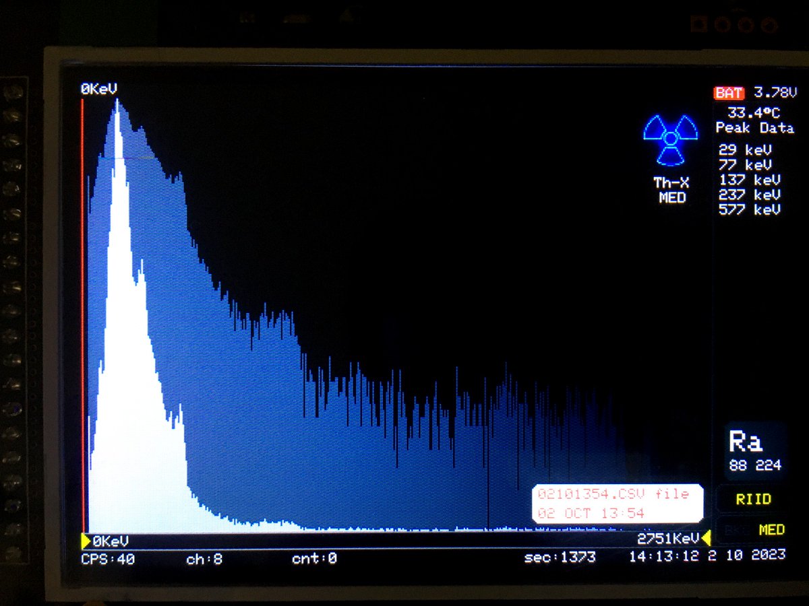Tap the Th-X MED identification label

pos(671,190)
